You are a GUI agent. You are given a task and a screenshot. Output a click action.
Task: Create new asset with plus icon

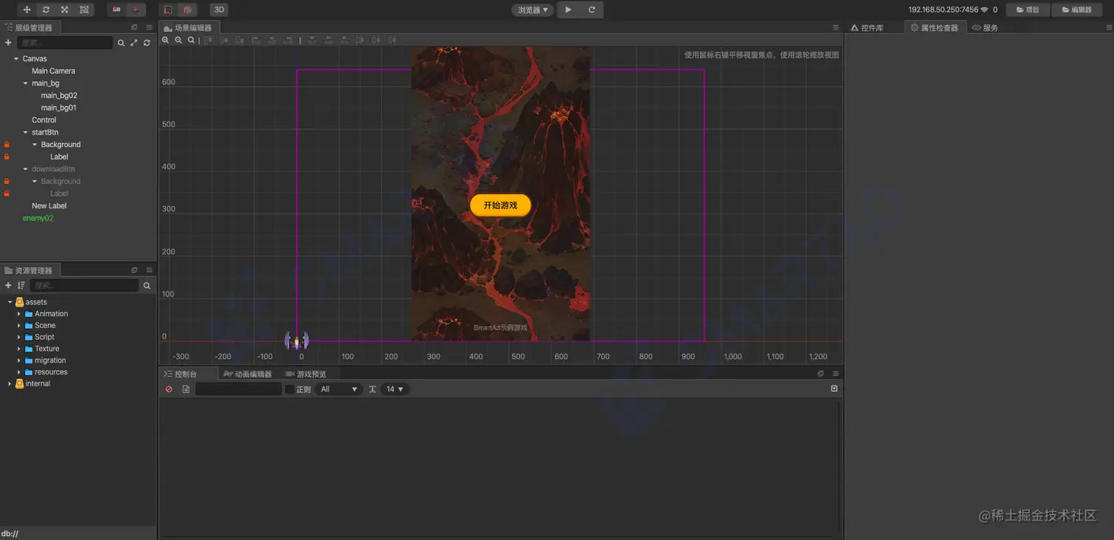[x=8, y=285]
